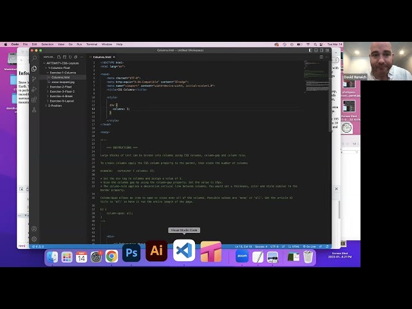Split the editor to the right

(321, 57)
